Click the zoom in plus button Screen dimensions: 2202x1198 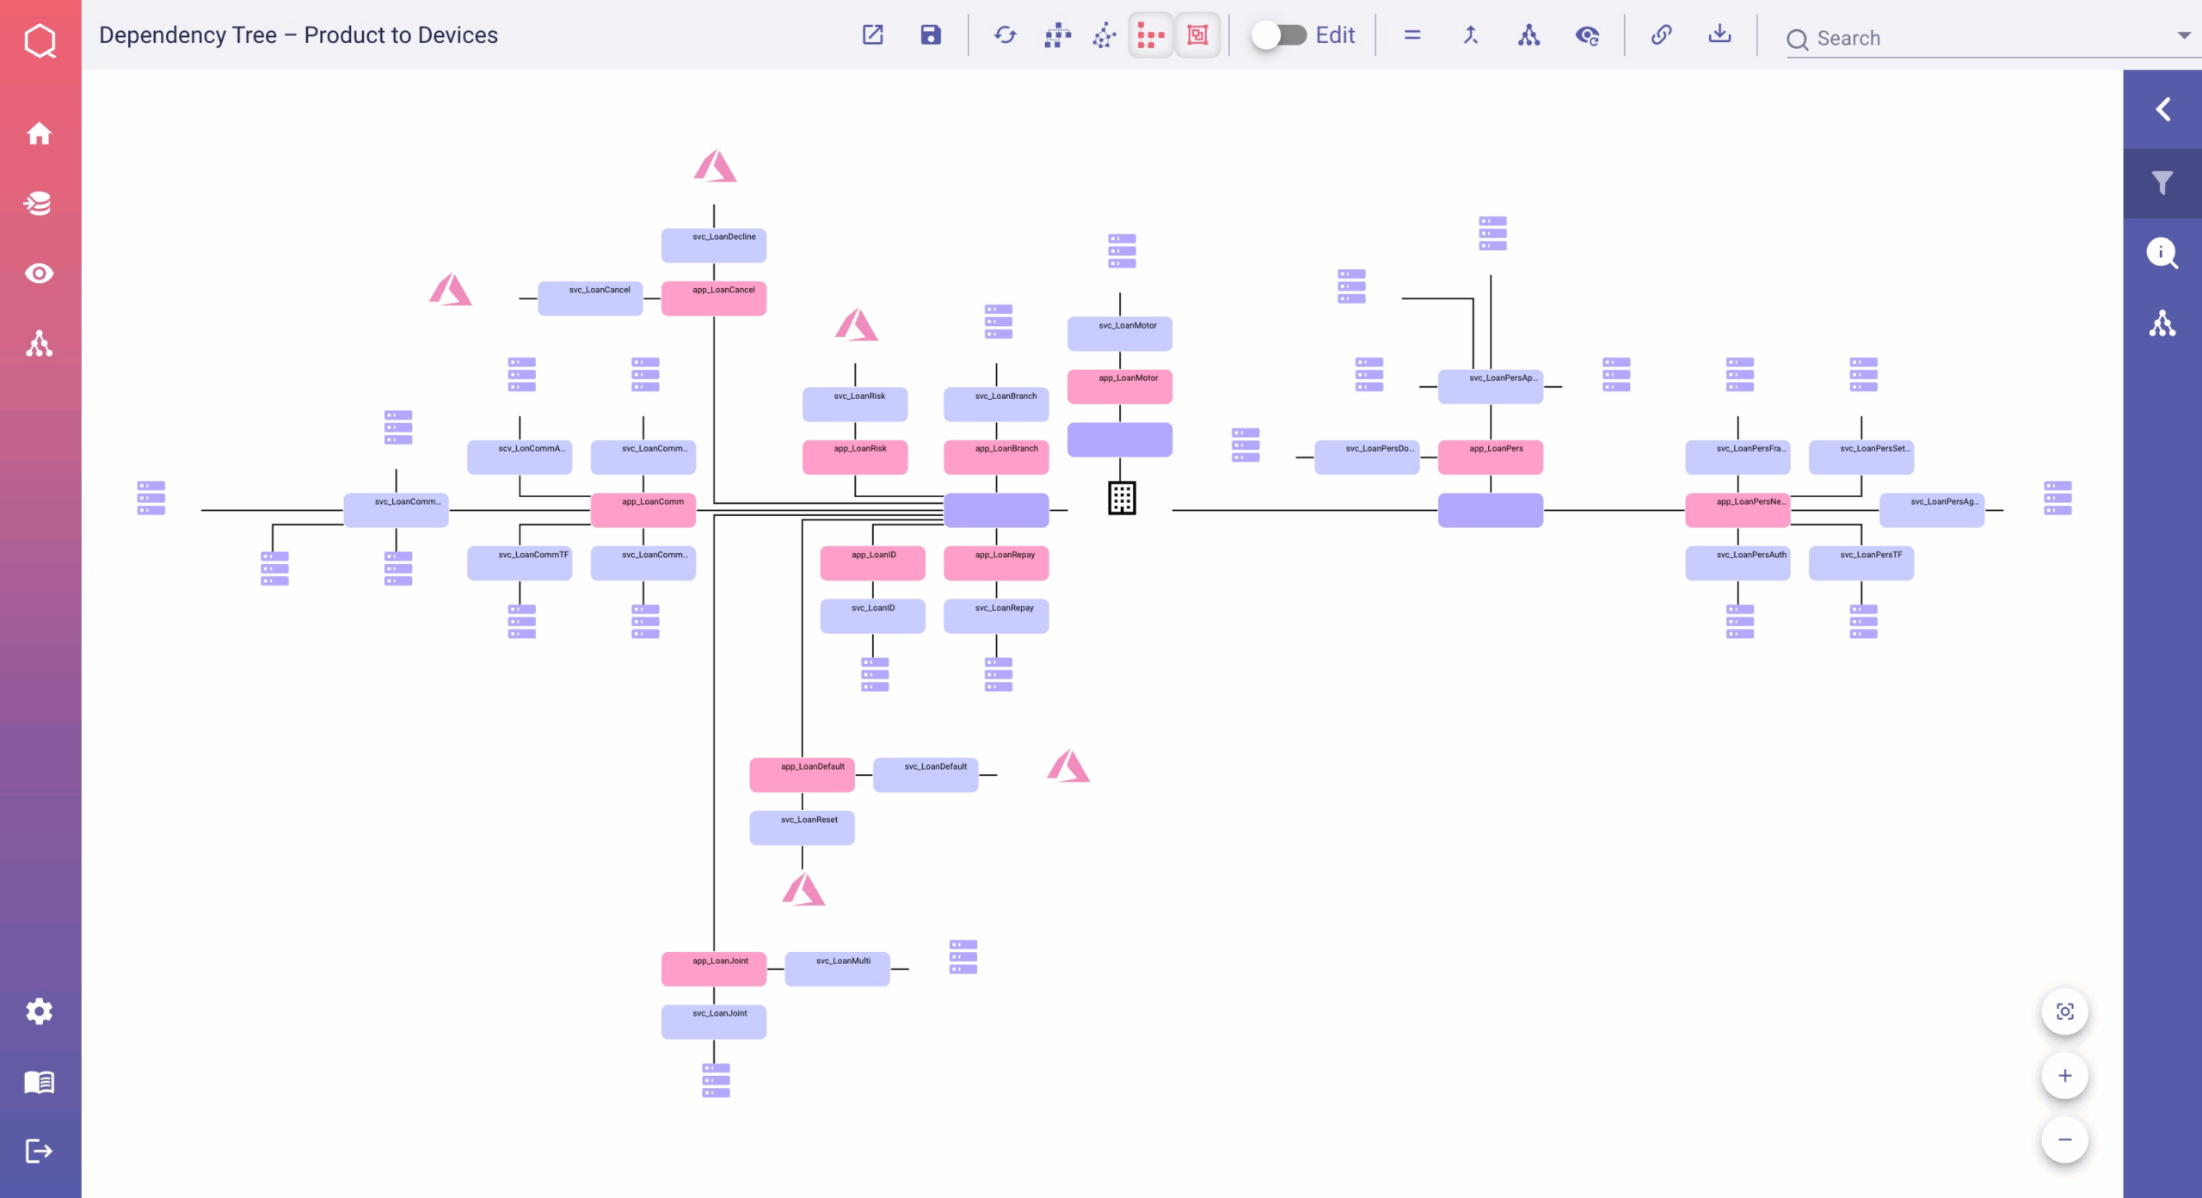pyautogui.click(x=2064, y=1076)
